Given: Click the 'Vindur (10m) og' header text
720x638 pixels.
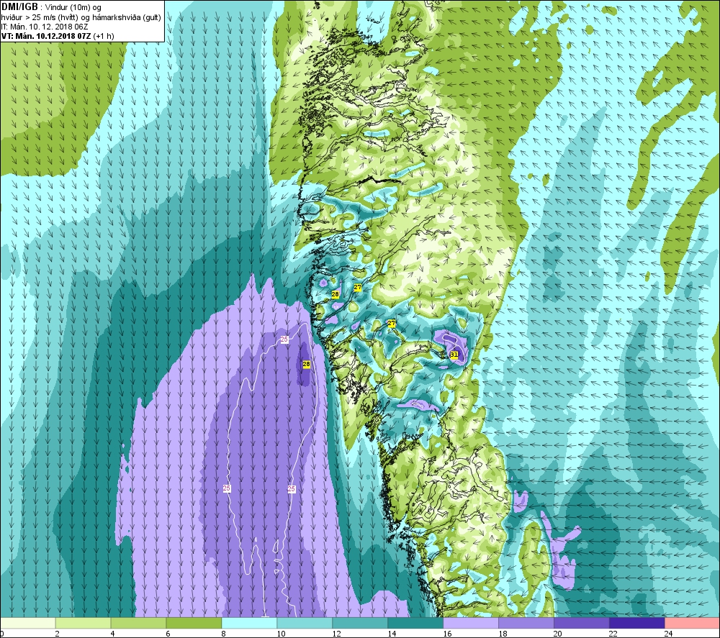Looking at the screenshot, I should [x=73, y=8].
